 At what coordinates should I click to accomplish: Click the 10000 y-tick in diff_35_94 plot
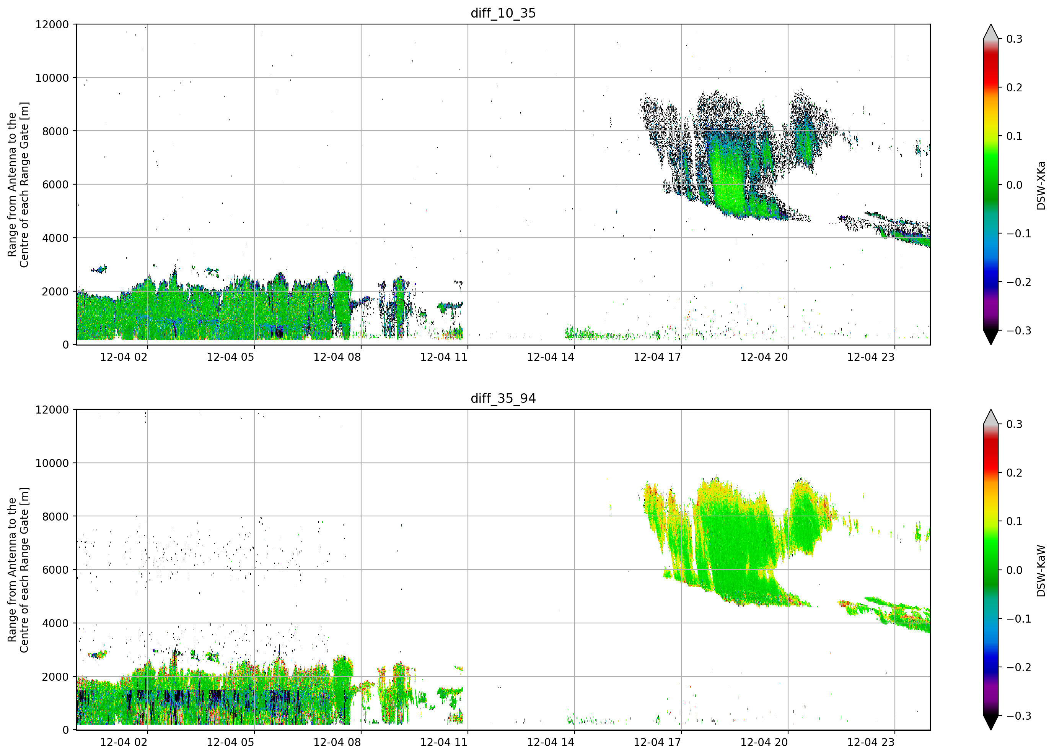tap(52, 464)
